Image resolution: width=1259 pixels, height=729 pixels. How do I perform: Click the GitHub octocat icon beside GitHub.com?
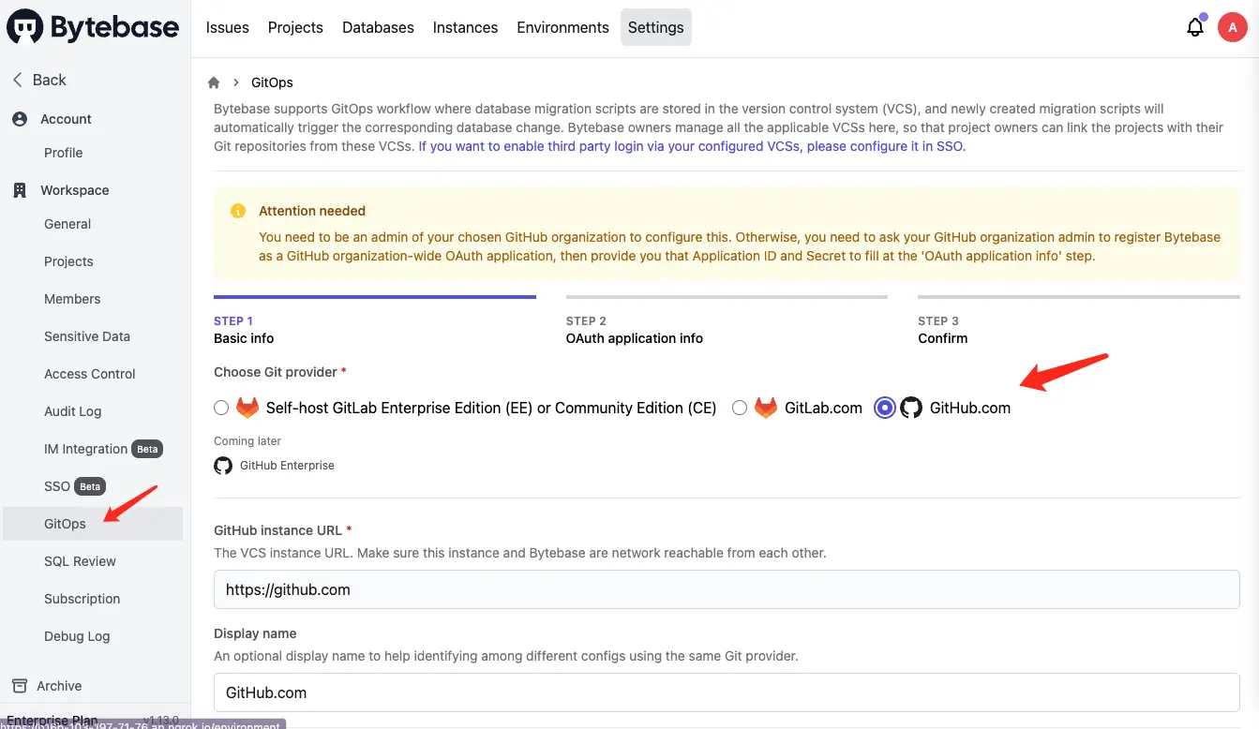(910, 408)
